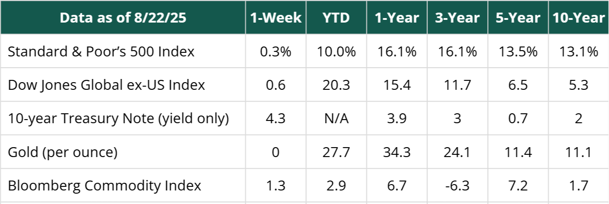609x204 pixels.
Task: Click the N/A cell in the Treasury row
Action: coord(336,118)
